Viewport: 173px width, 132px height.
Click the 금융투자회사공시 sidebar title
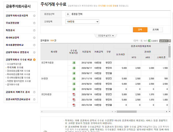point(18,6)
